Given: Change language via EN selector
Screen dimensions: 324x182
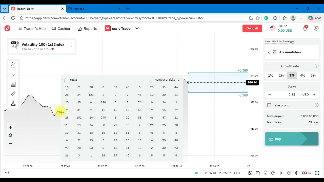Looking at the screenshot, I should (307, 173).
